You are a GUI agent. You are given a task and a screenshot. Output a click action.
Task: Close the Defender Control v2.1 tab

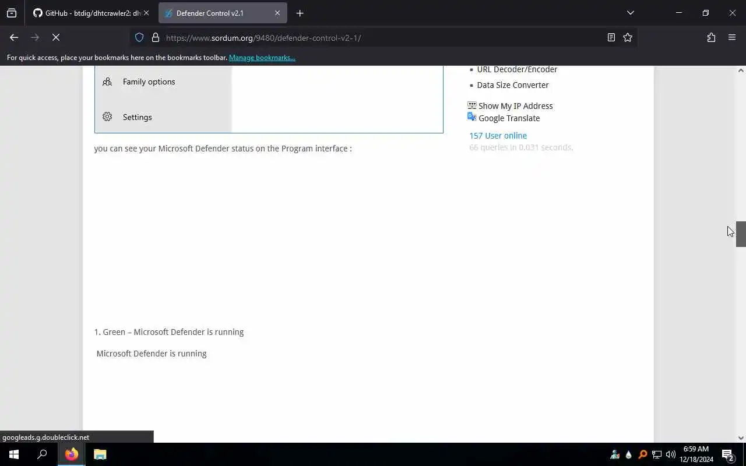(x=277, y=13)
